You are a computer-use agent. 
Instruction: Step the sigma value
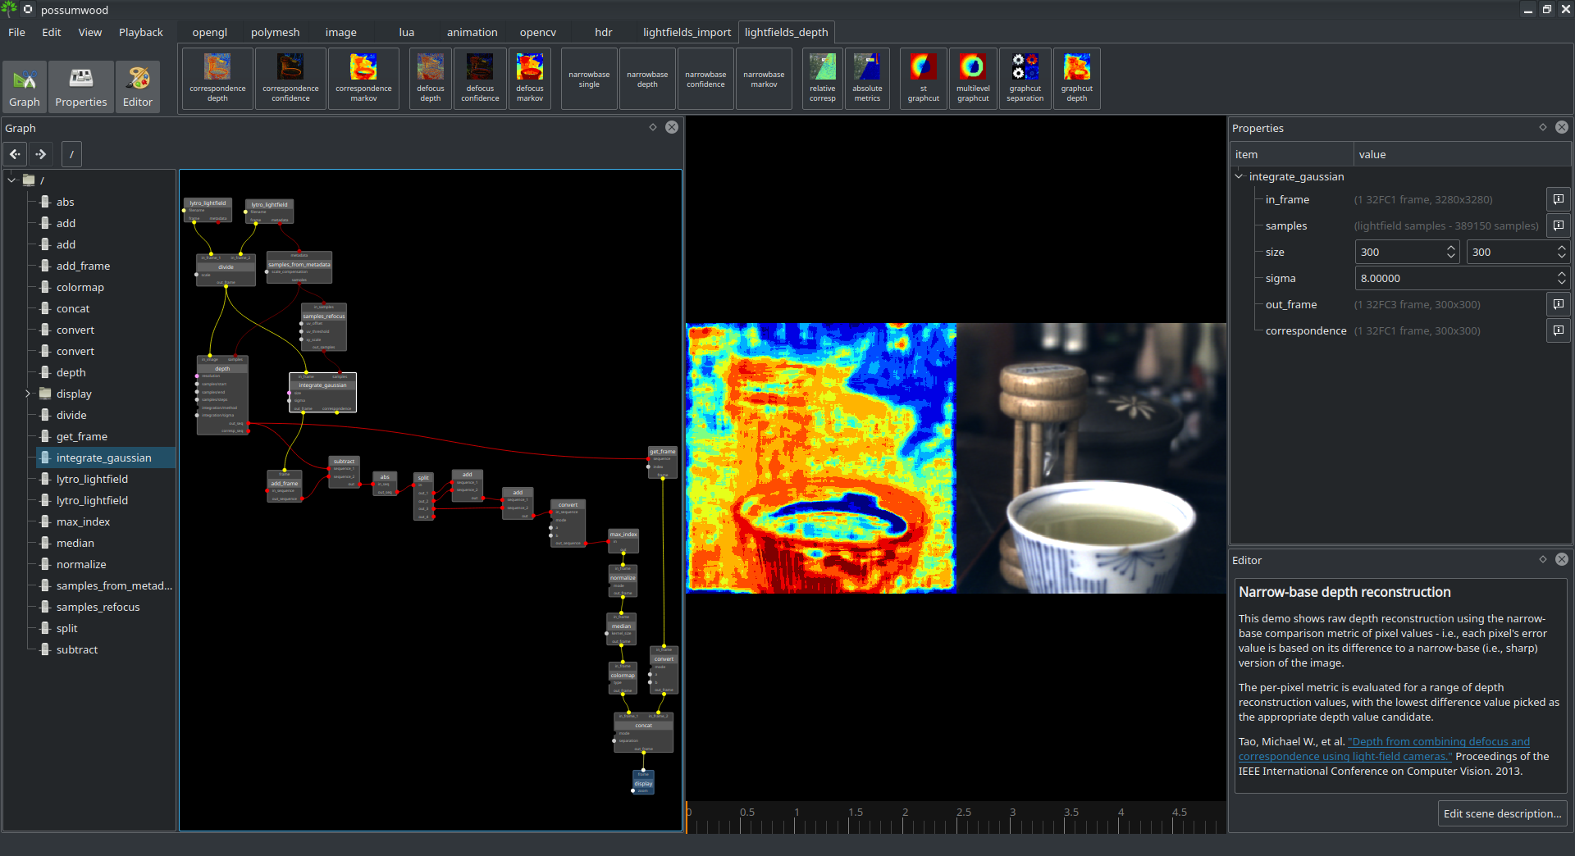click(x=1562, y=278)
